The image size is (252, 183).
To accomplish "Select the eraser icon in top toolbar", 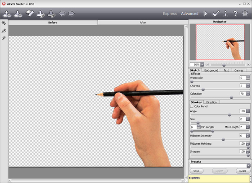I will tap(30, 14).
